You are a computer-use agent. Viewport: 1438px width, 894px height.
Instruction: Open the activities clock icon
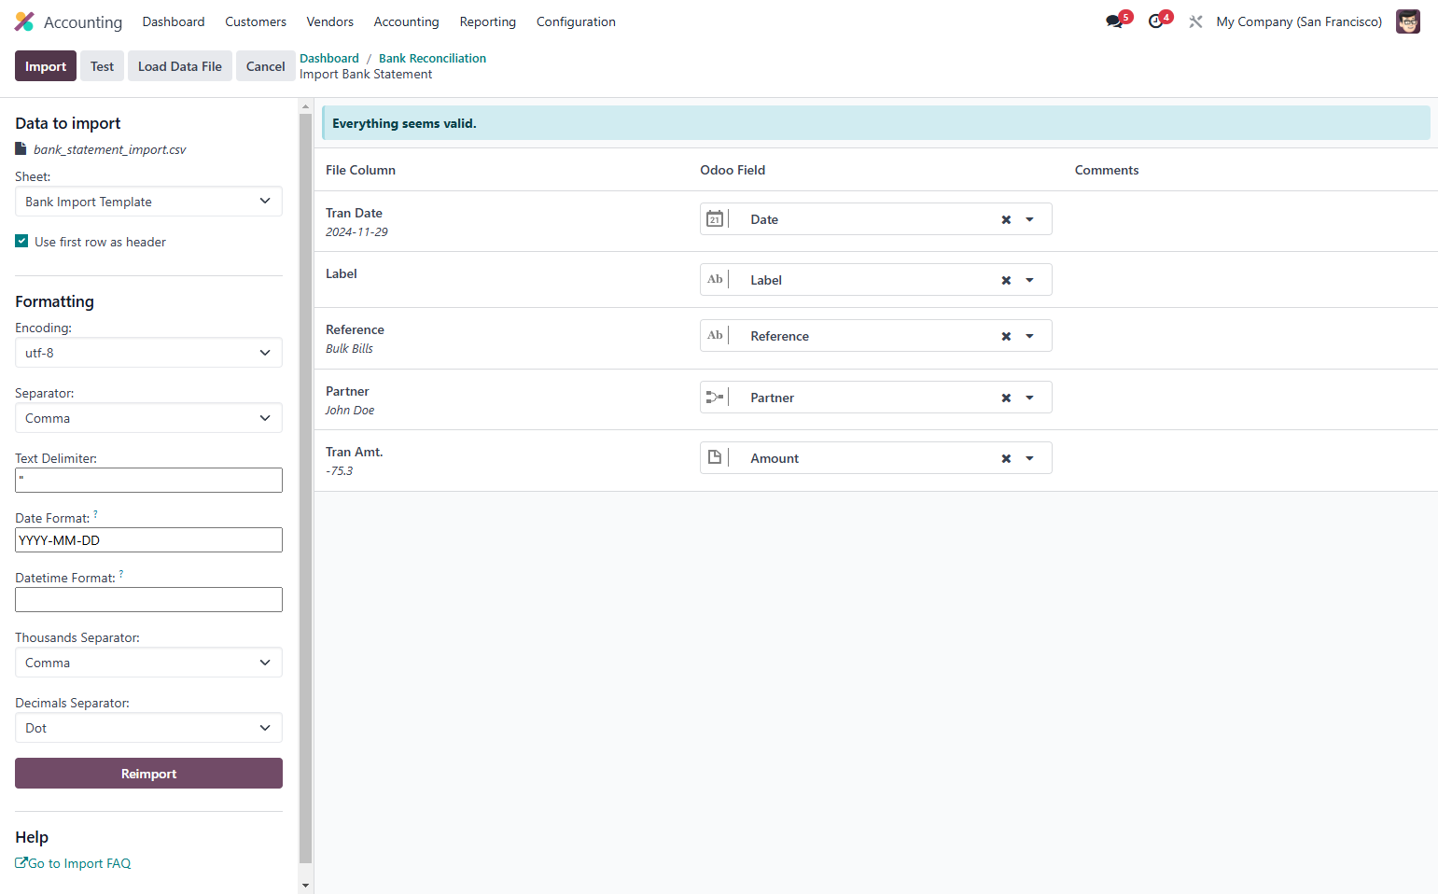(1156, 21)
